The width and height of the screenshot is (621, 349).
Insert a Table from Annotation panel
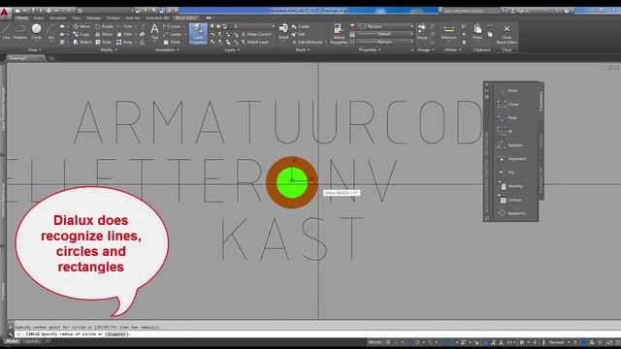pyautogui.click(x=172, y=42)
